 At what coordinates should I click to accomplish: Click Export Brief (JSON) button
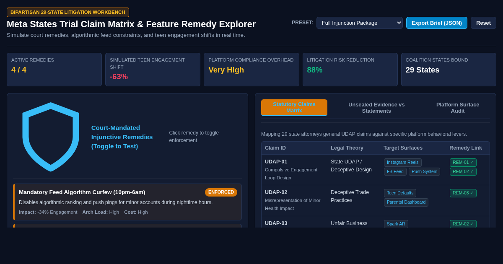pos(437,23)
